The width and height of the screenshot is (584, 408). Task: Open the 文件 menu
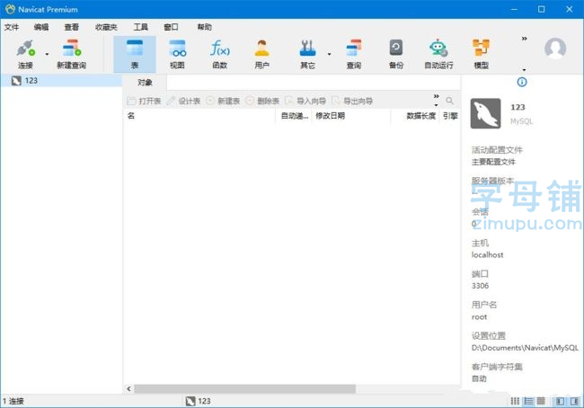12,27
